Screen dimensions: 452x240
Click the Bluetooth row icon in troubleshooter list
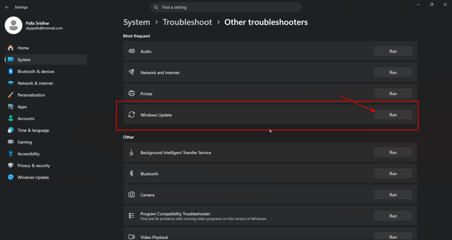(x=132, y=173)
